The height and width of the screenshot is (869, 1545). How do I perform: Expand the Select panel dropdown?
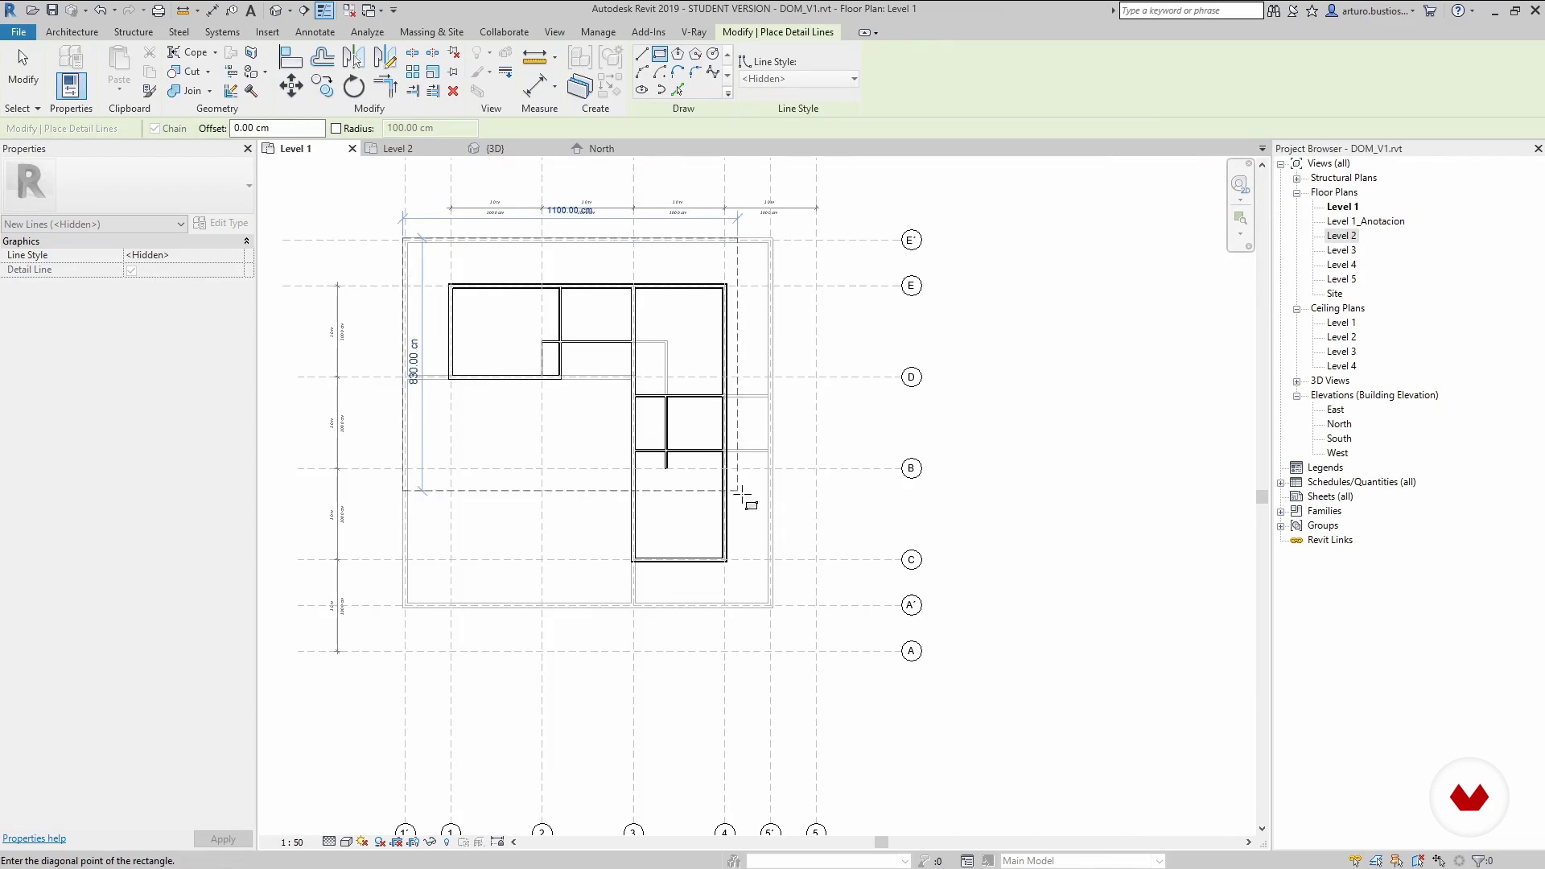pos(23,109)
